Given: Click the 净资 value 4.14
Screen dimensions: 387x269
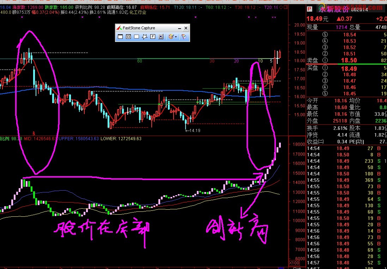Looking at the screenshot, I should 342,135.
